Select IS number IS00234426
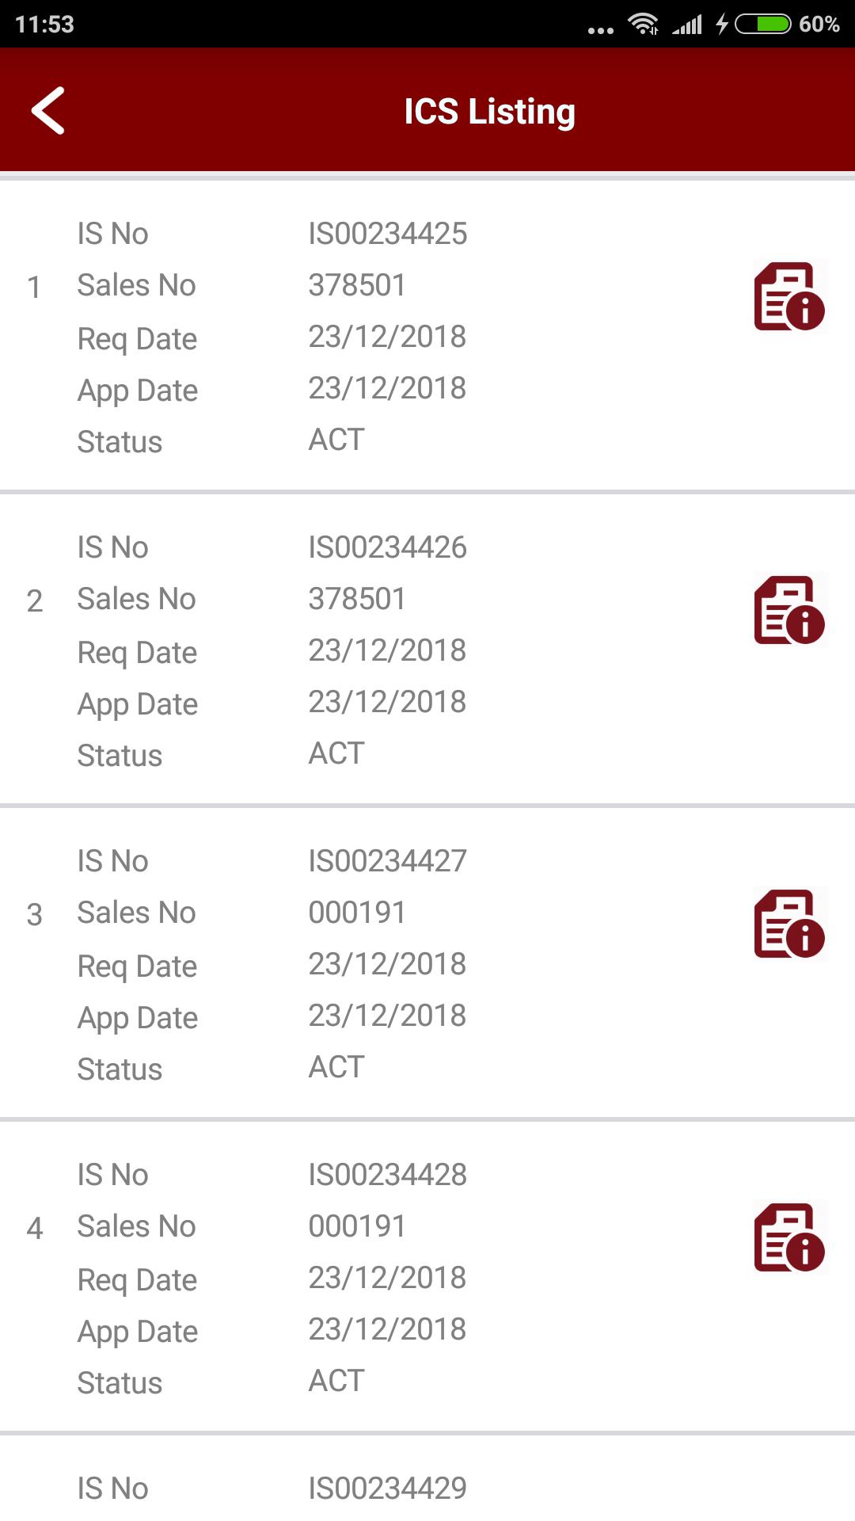 tap(388, 547)
